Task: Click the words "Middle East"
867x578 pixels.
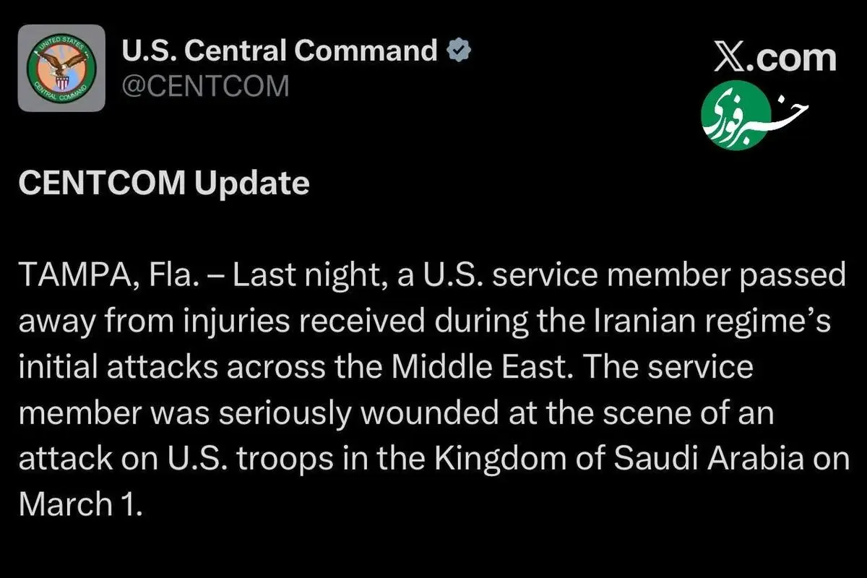Action: click(x=488, y=368)
